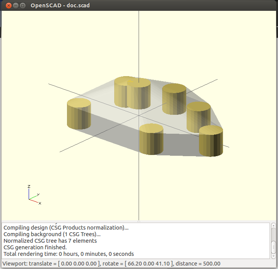Click the 'CSG generation finished.' console message
Image resolution: width=278 pixels, height=269 pixels.
point(35,247)
